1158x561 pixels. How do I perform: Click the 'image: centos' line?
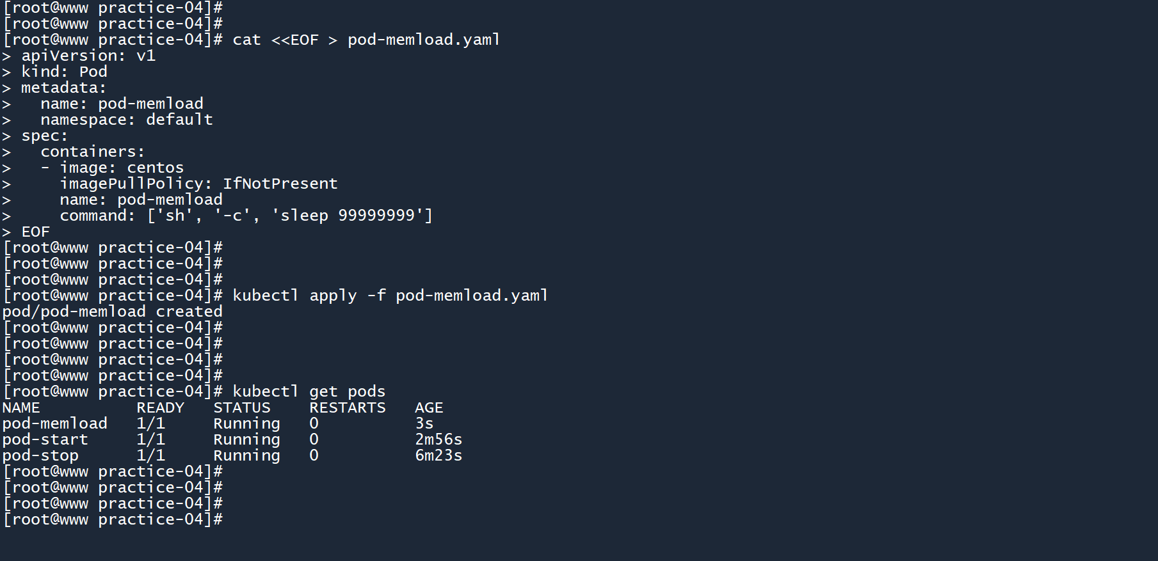point(121,168)
